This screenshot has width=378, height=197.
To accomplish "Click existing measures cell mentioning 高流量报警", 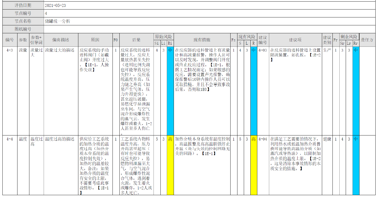I will [202, 91].
